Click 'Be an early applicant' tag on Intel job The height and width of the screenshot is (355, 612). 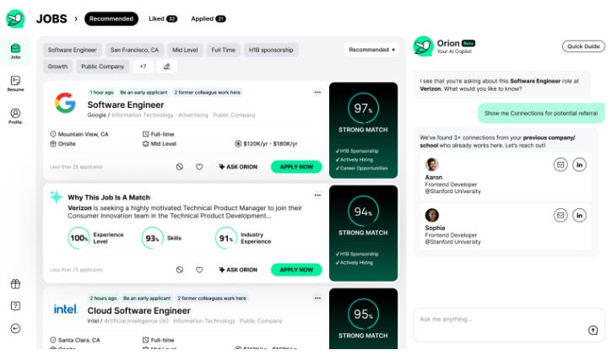click(x=147, y=299)
